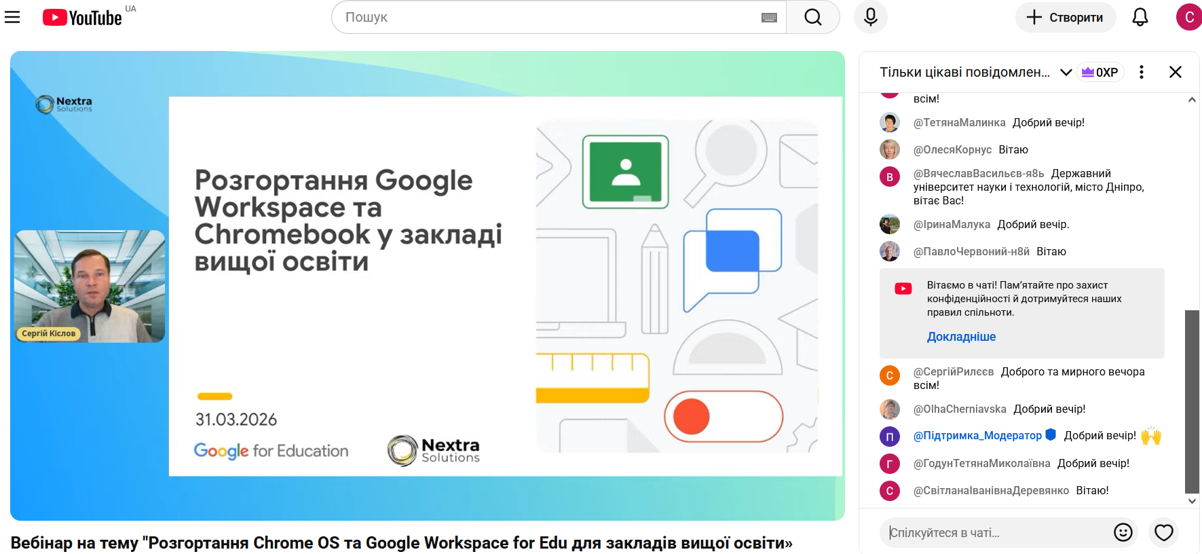
Task: Open the YouTube guide hamburger menu
Action: (12, 17)
